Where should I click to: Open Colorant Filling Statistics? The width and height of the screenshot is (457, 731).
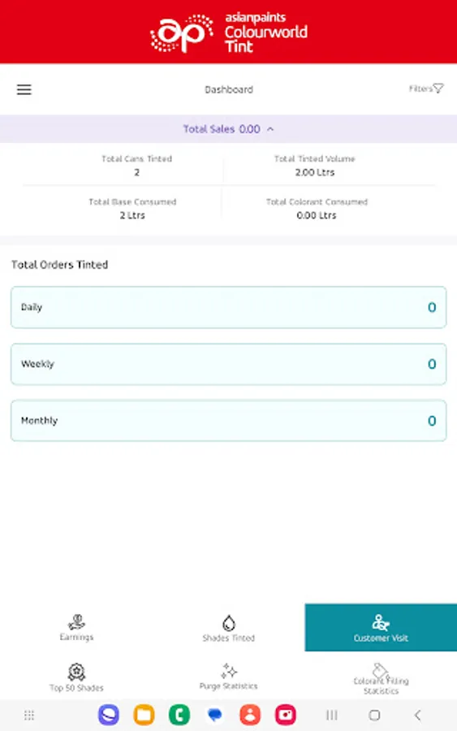tap(381, 679)
